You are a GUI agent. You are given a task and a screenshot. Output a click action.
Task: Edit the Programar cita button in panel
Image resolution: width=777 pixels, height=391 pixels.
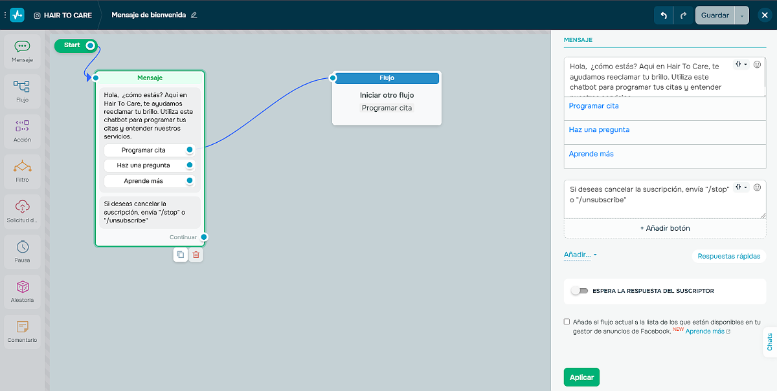pyautogui.click(x=665, y=108)
